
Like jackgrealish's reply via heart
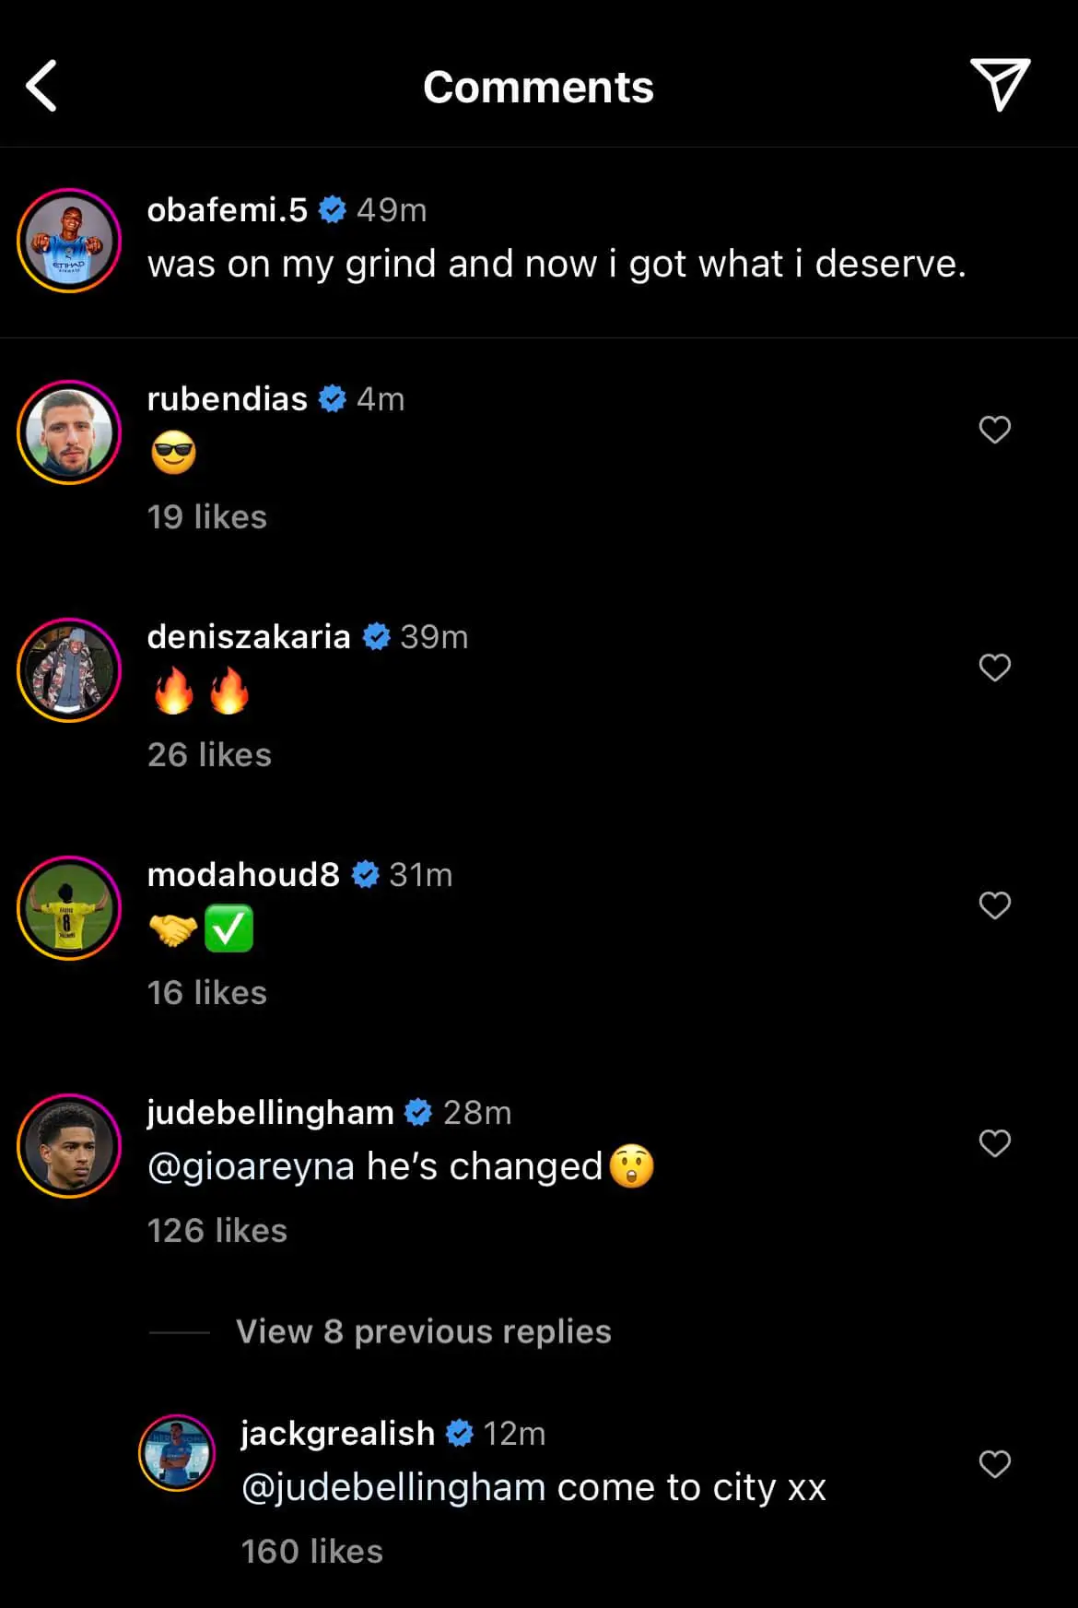[995, 1466]
